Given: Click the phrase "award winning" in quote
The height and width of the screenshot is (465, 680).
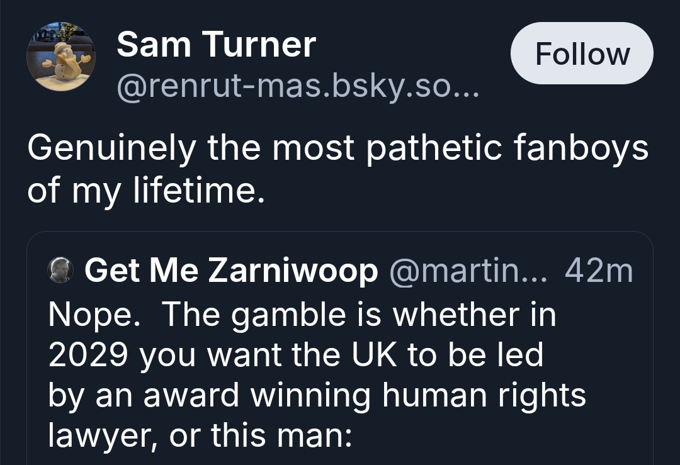Looking at the screenshot, I should point(239,395).
